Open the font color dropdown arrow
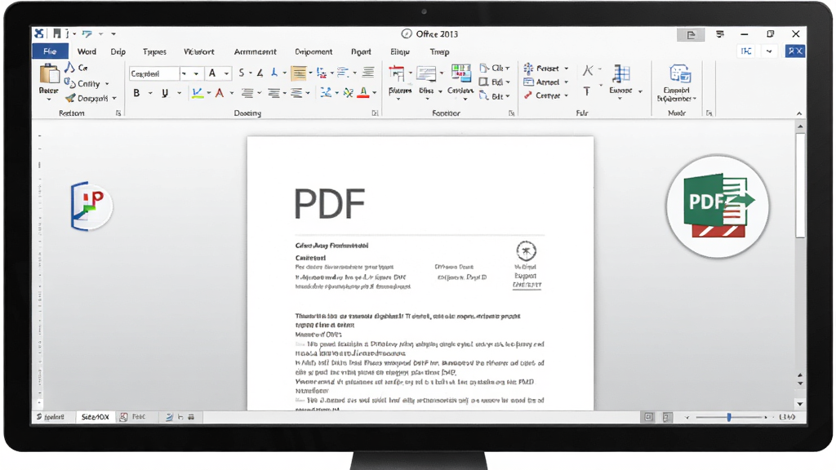The height and width of the screenshot is (470, 836). (231, 93)
